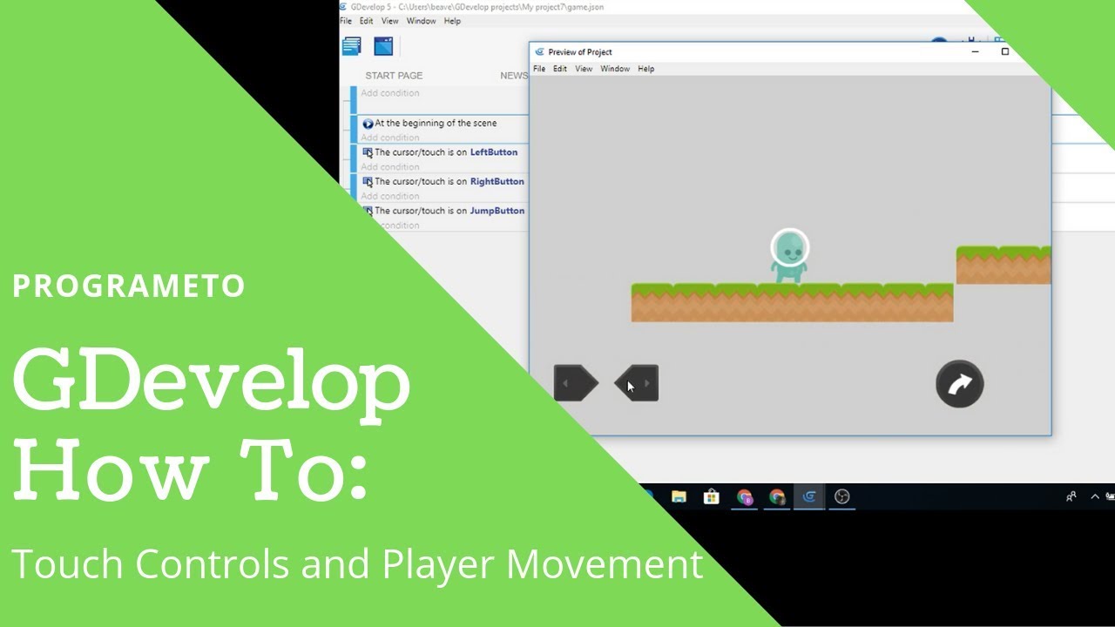This screenshot has width=1115, height=627.
Task: Open OBS Studio from the taskbar
Action: pos(841,496)
